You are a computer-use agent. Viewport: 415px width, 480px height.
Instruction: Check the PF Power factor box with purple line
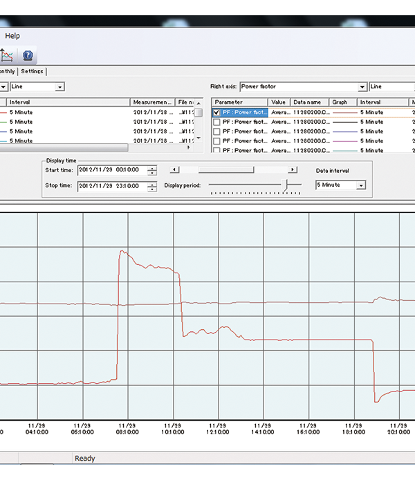coord(216,141)
